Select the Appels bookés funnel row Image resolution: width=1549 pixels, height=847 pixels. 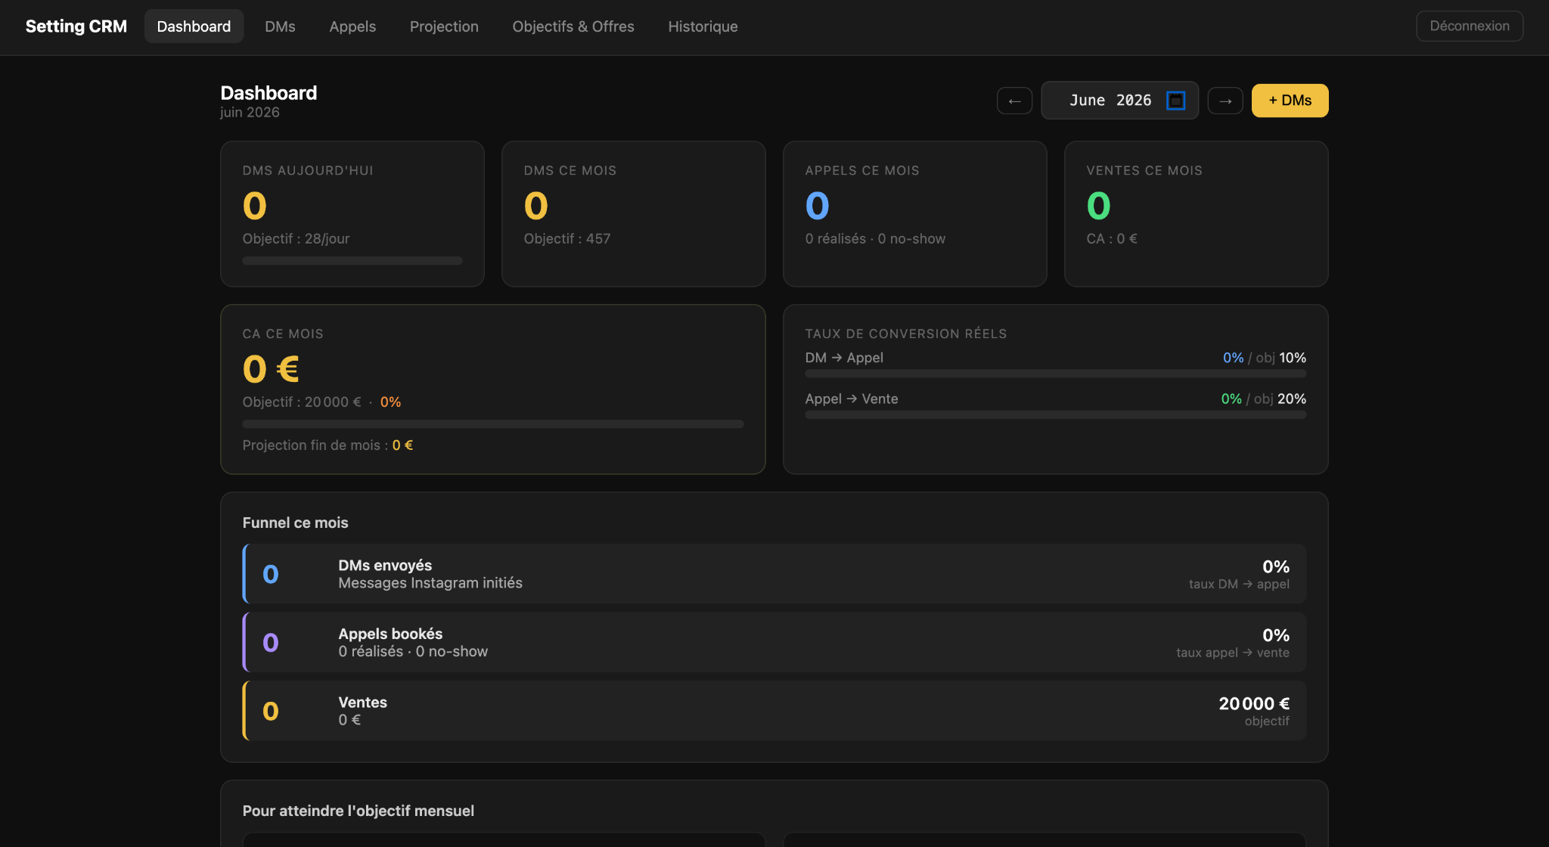click(774, 643)
